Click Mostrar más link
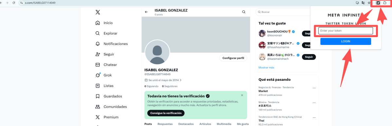Screen dimensions: 392x126 [x=266, y=67]
